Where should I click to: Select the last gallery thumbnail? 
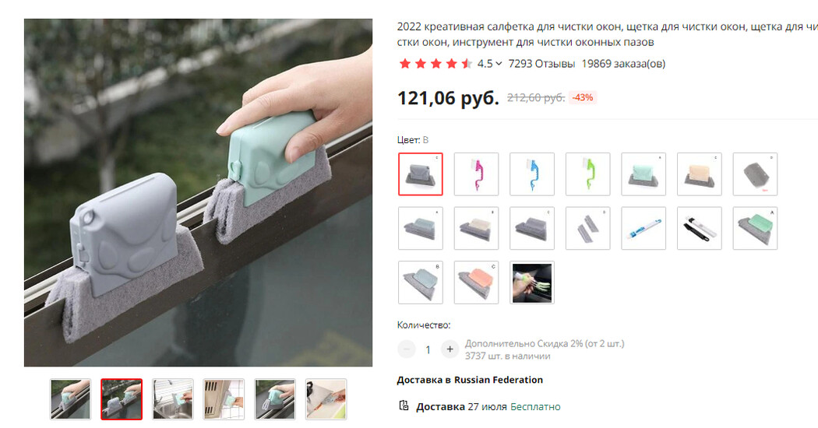[326, 399]
